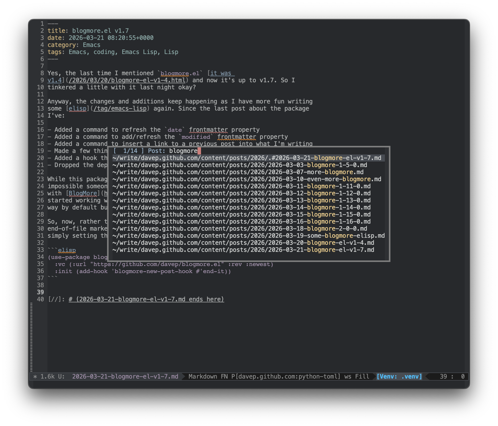Toggle the [Venv: .venv] indicator

point(399,377)
